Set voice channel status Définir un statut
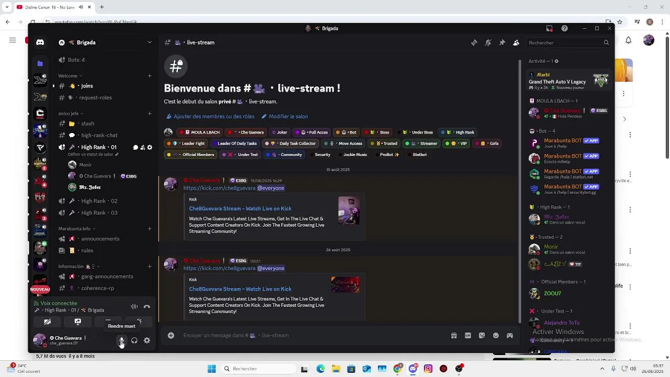 tap(93, 155)
